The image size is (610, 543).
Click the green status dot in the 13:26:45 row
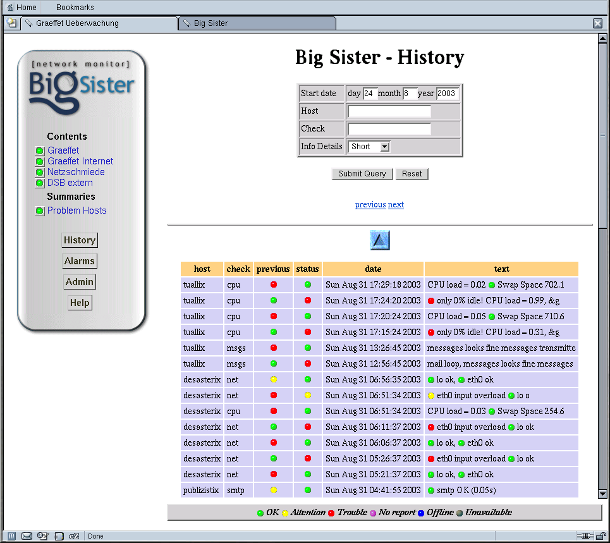[308, 348]
